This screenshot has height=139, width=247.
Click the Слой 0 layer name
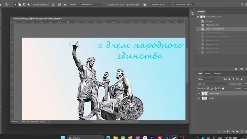(211, 98)
